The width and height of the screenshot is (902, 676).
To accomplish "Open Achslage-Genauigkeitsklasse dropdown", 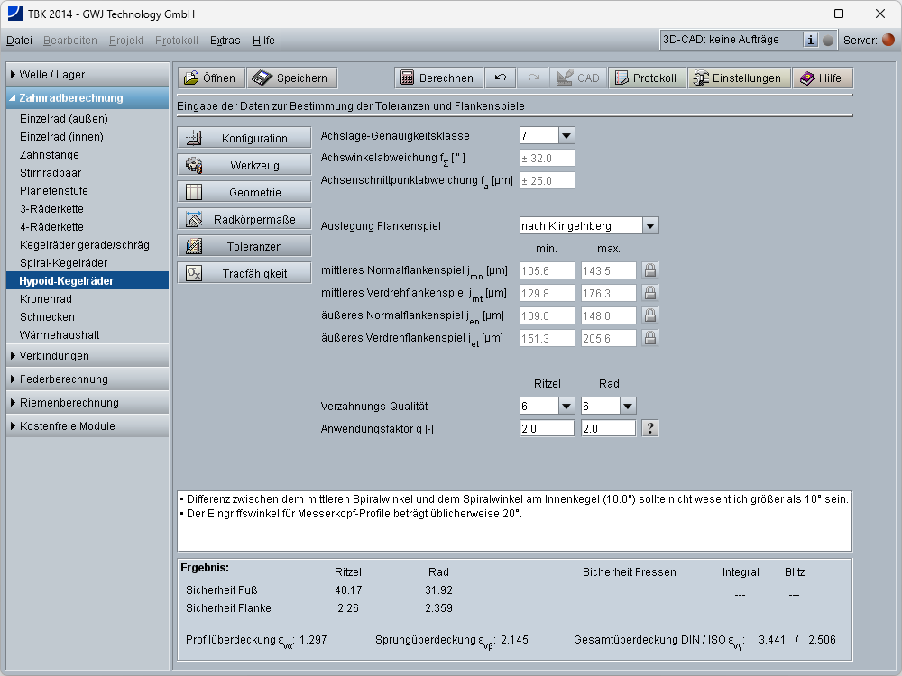I will [566, 136].
